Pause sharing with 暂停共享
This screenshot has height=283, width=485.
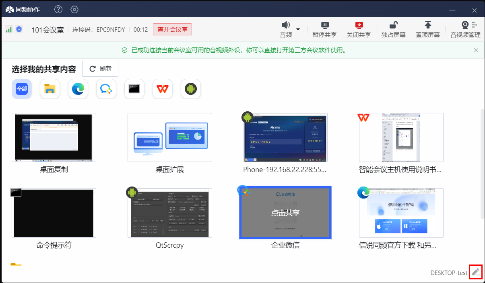tap(325, 30)
